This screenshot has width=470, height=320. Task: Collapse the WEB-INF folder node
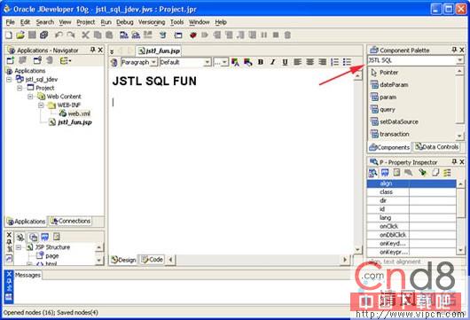pyautogui.click(x=41, y=105)
